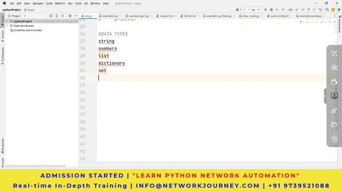Open the Navigate menu
Image resolution: width=342 pixels, height=192 pixels.
(38, 4)
